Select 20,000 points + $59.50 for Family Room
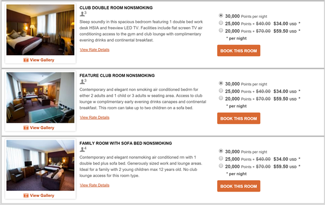The width and height of the screenshot is (325, 205). click(x=221, y=166)
